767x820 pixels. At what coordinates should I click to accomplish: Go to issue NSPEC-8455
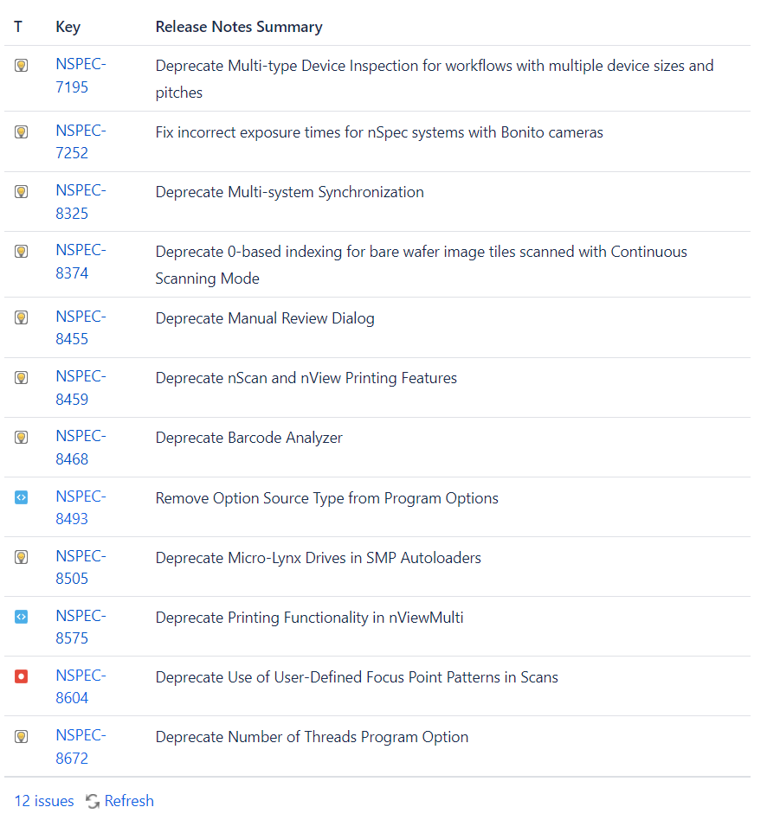point(80,328)
